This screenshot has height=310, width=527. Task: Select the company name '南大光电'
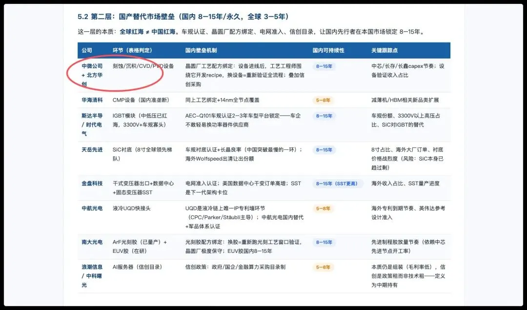(92, 242)
